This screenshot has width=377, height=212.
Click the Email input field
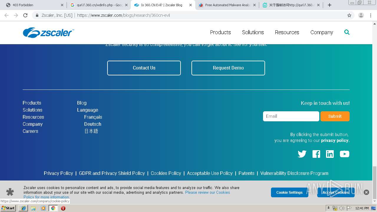tap(291, 116)
